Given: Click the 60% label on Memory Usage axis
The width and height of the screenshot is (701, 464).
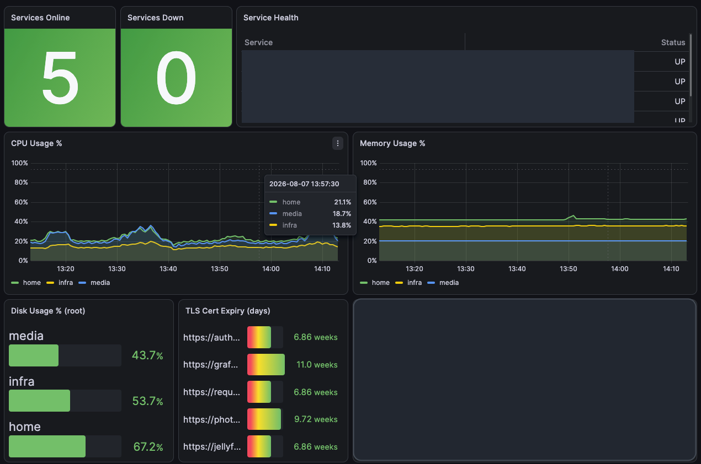Looking at the screenshot, I should coord(370,202).
